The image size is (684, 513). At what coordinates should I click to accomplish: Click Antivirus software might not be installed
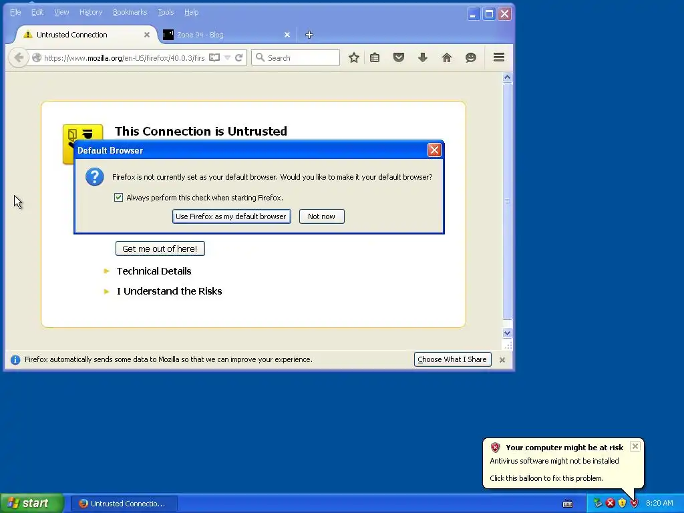point(554,461)
